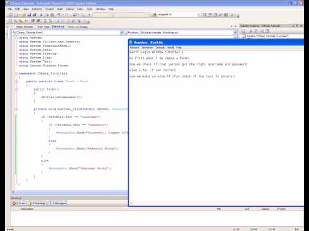Collapse the public Form1() constructor block
Screen dimensions: 309x231
pyautogui.click(x=17, y=89)
